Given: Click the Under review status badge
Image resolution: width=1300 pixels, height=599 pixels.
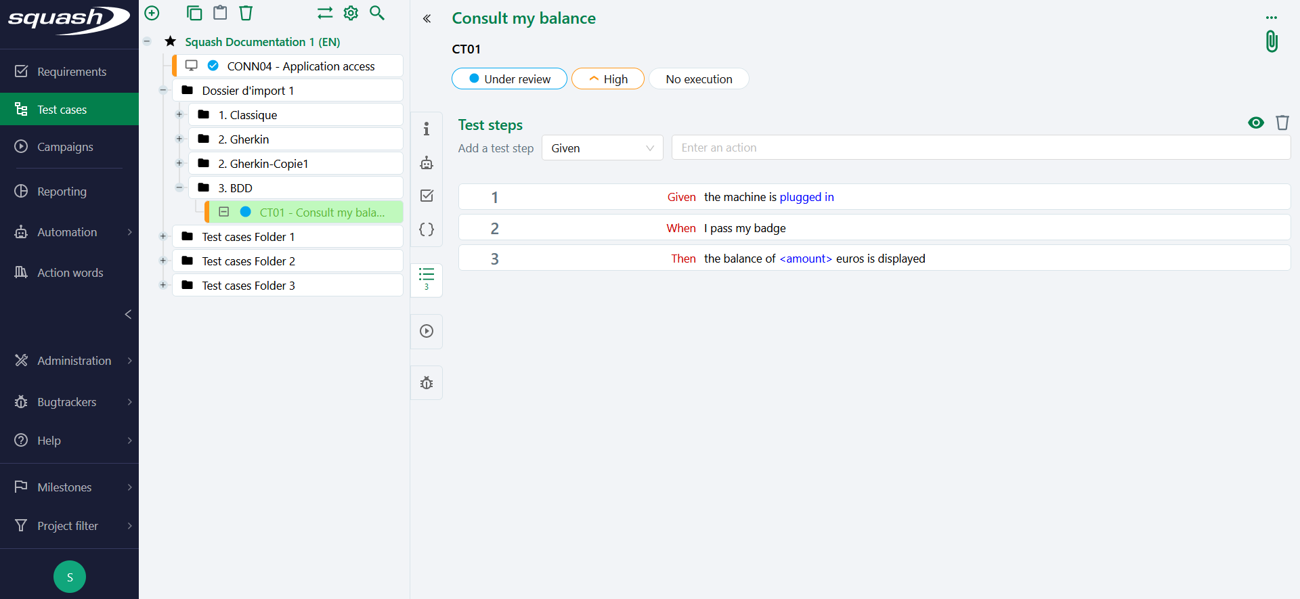Looking at the screenshot, I should (x=509, y=79).
